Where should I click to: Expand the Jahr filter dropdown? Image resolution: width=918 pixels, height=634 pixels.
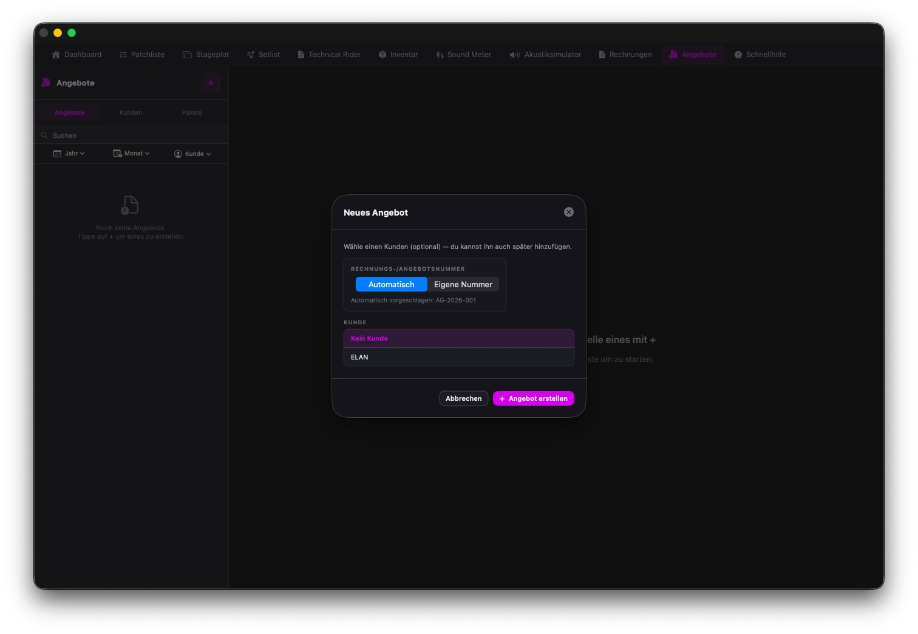pos(69,154)
